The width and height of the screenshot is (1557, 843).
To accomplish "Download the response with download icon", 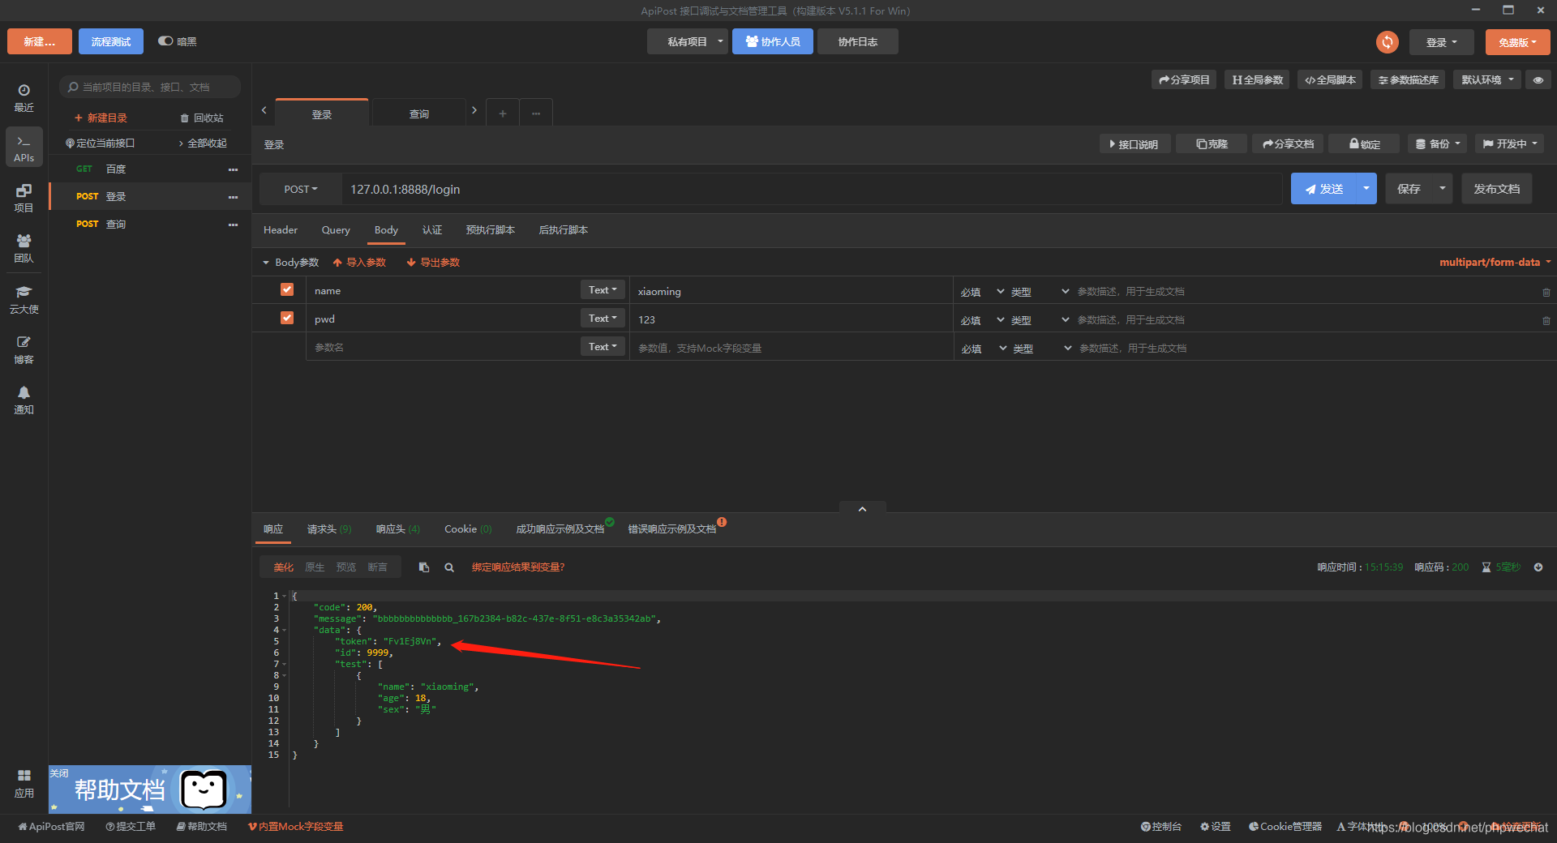I will pyautogui.click(x=1538, y=567).
